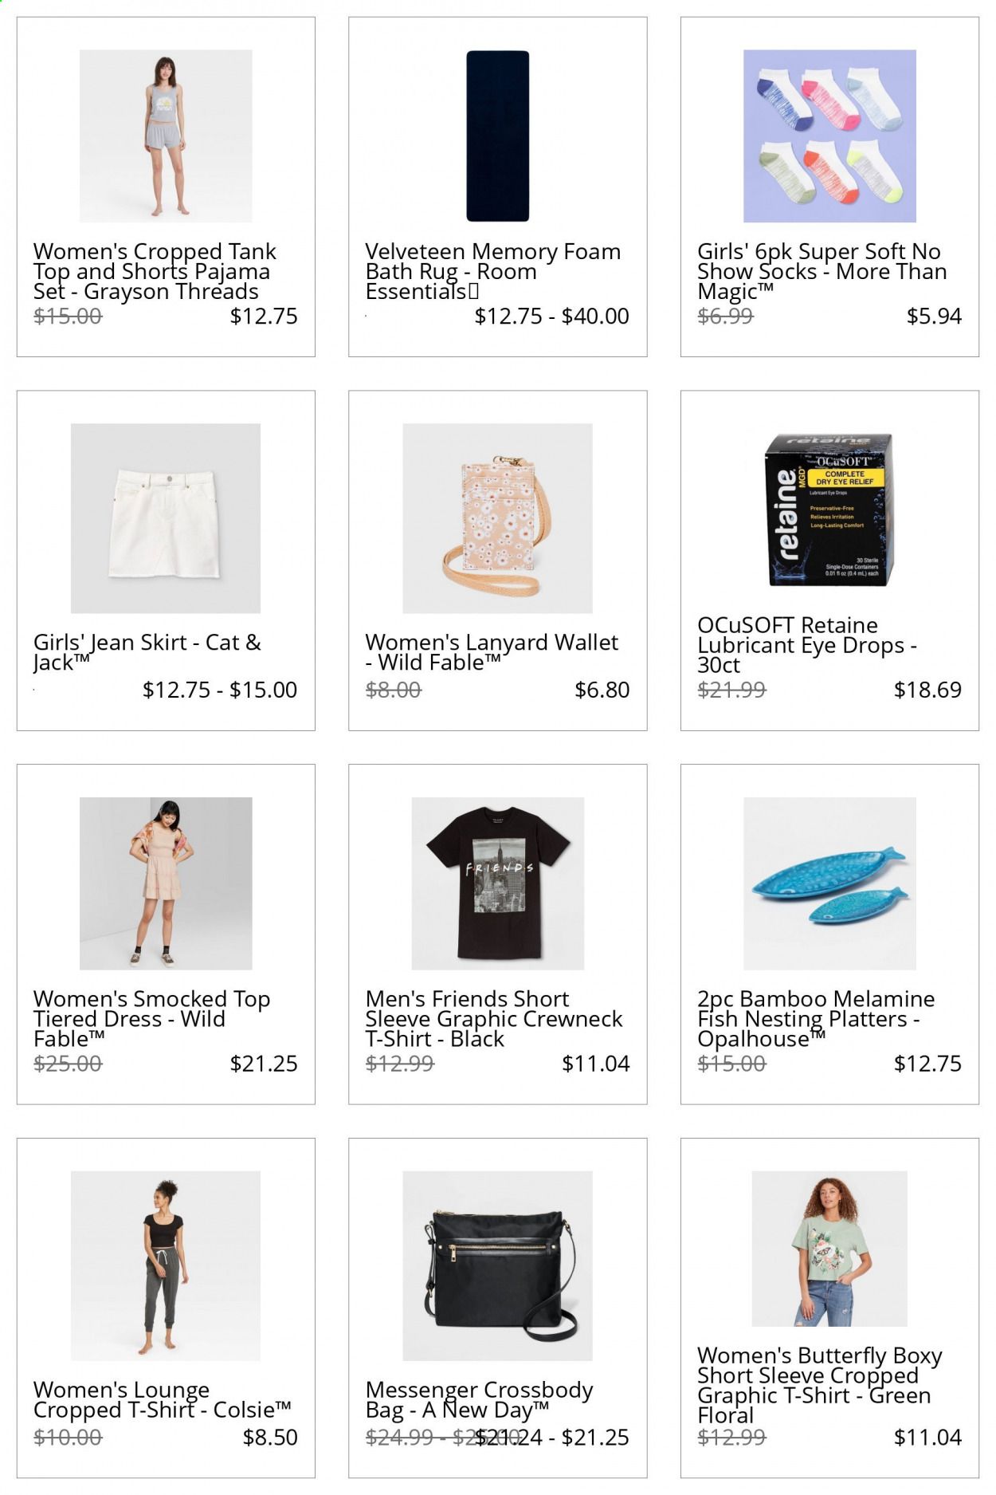The height and width of the screenshot is (1495, 996).
Task: Click the 2pc Bamboo Melamine Fish Platters title
Action: tap(816, 1018)
